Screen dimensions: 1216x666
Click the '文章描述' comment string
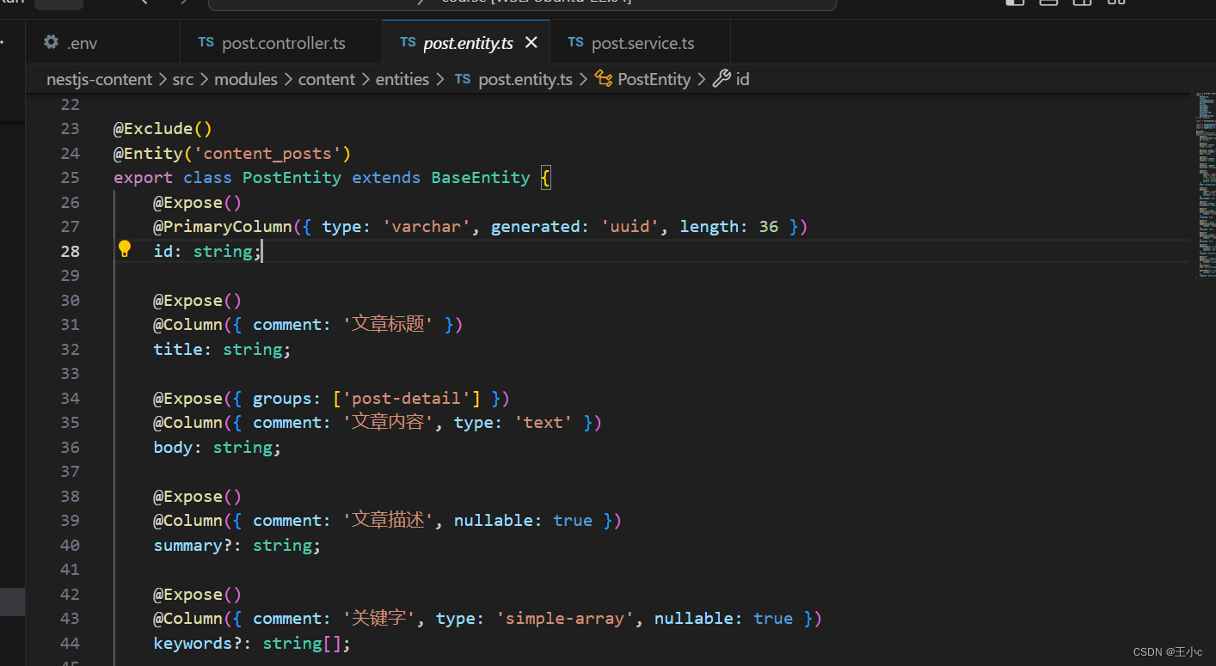click(x=388, y=521)
